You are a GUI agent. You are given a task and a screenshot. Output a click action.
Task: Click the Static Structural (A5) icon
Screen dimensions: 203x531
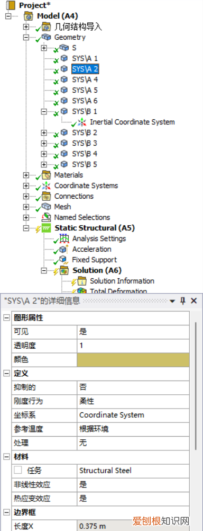point(47,228)
